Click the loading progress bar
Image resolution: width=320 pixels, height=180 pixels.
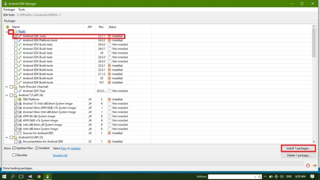pos(153,163)
